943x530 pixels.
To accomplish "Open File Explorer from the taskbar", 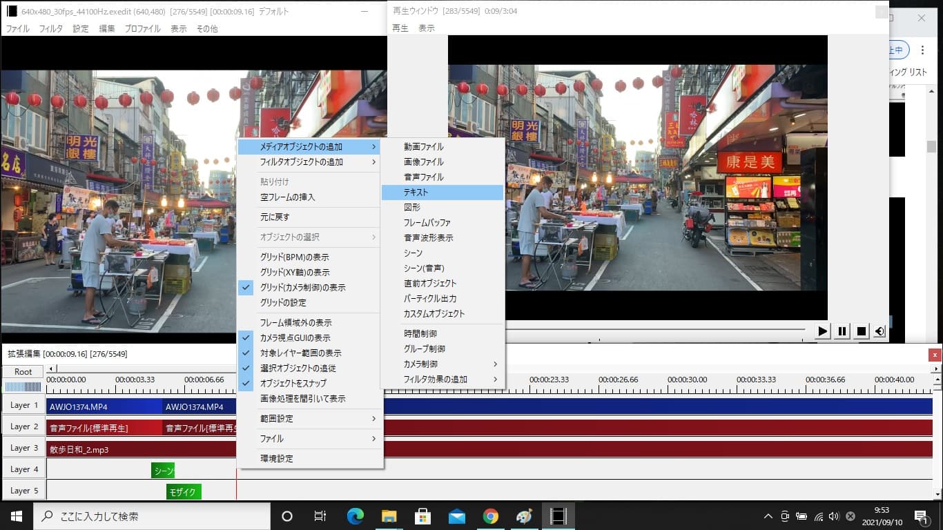I will pos(389,516).
